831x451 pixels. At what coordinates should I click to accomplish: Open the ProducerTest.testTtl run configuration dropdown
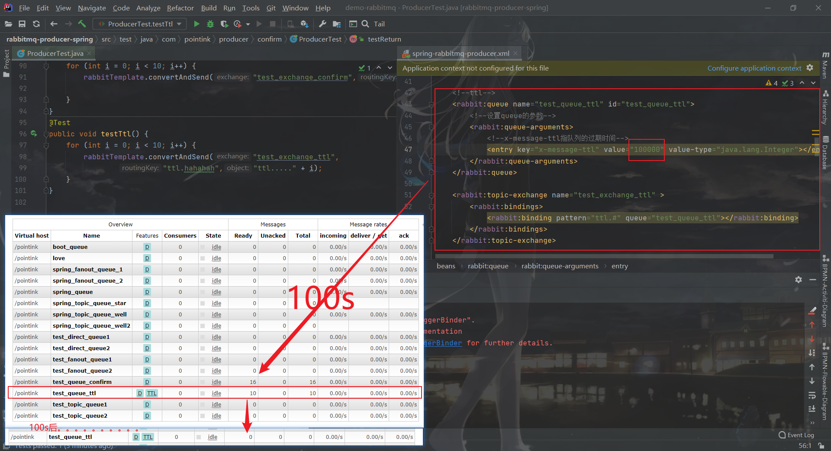pos(140,24)
